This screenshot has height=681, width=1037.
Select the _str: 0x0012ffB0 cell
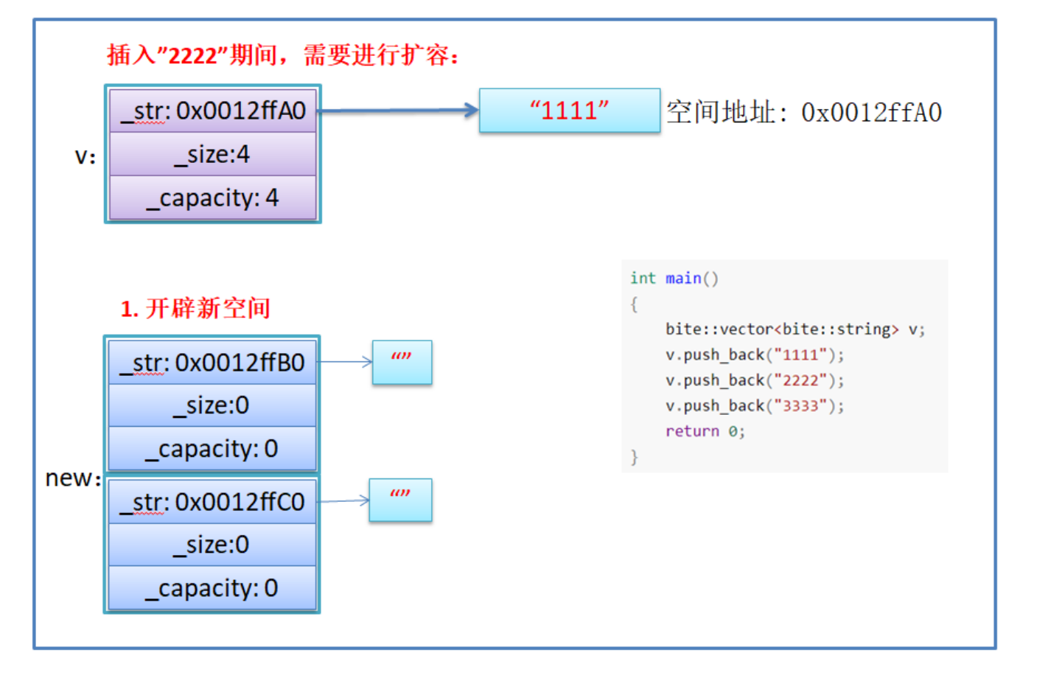[212, 363]
